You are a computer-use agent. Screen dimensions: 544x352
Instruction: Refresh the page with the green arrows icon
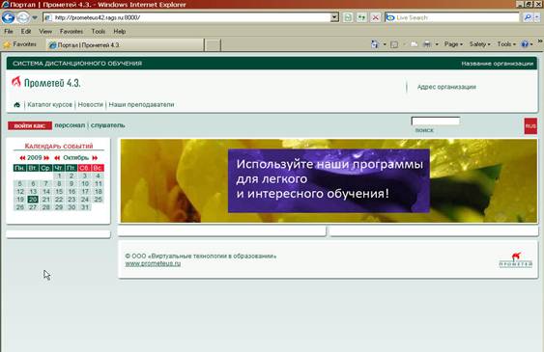361,17
